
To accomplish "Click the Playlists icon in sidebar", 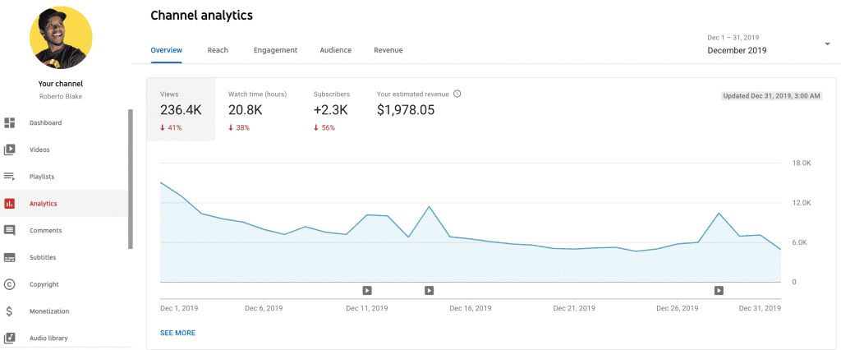I will 10,177.
